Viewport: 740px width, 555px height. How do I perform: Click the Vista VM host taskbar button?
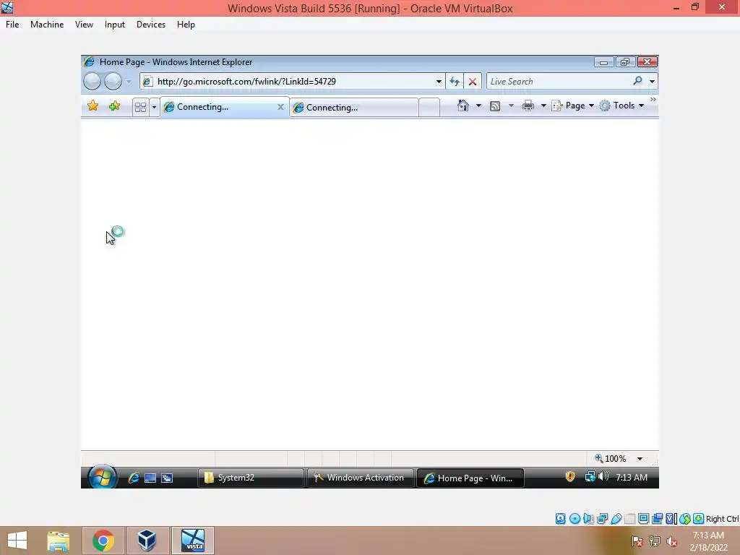193,541
